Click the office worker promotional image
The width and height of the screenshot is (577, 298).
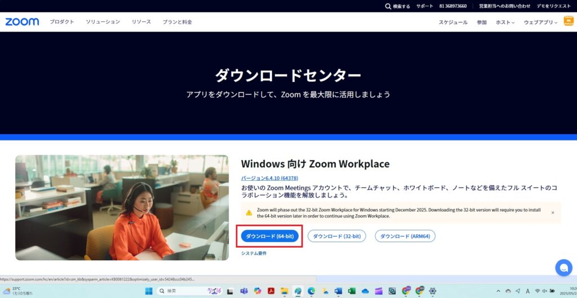pos(122,207)
